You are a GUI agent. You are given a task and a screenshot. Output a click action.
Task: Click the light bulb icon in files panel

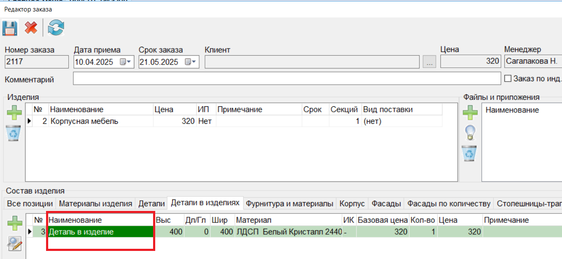click(x=470, y=133)
